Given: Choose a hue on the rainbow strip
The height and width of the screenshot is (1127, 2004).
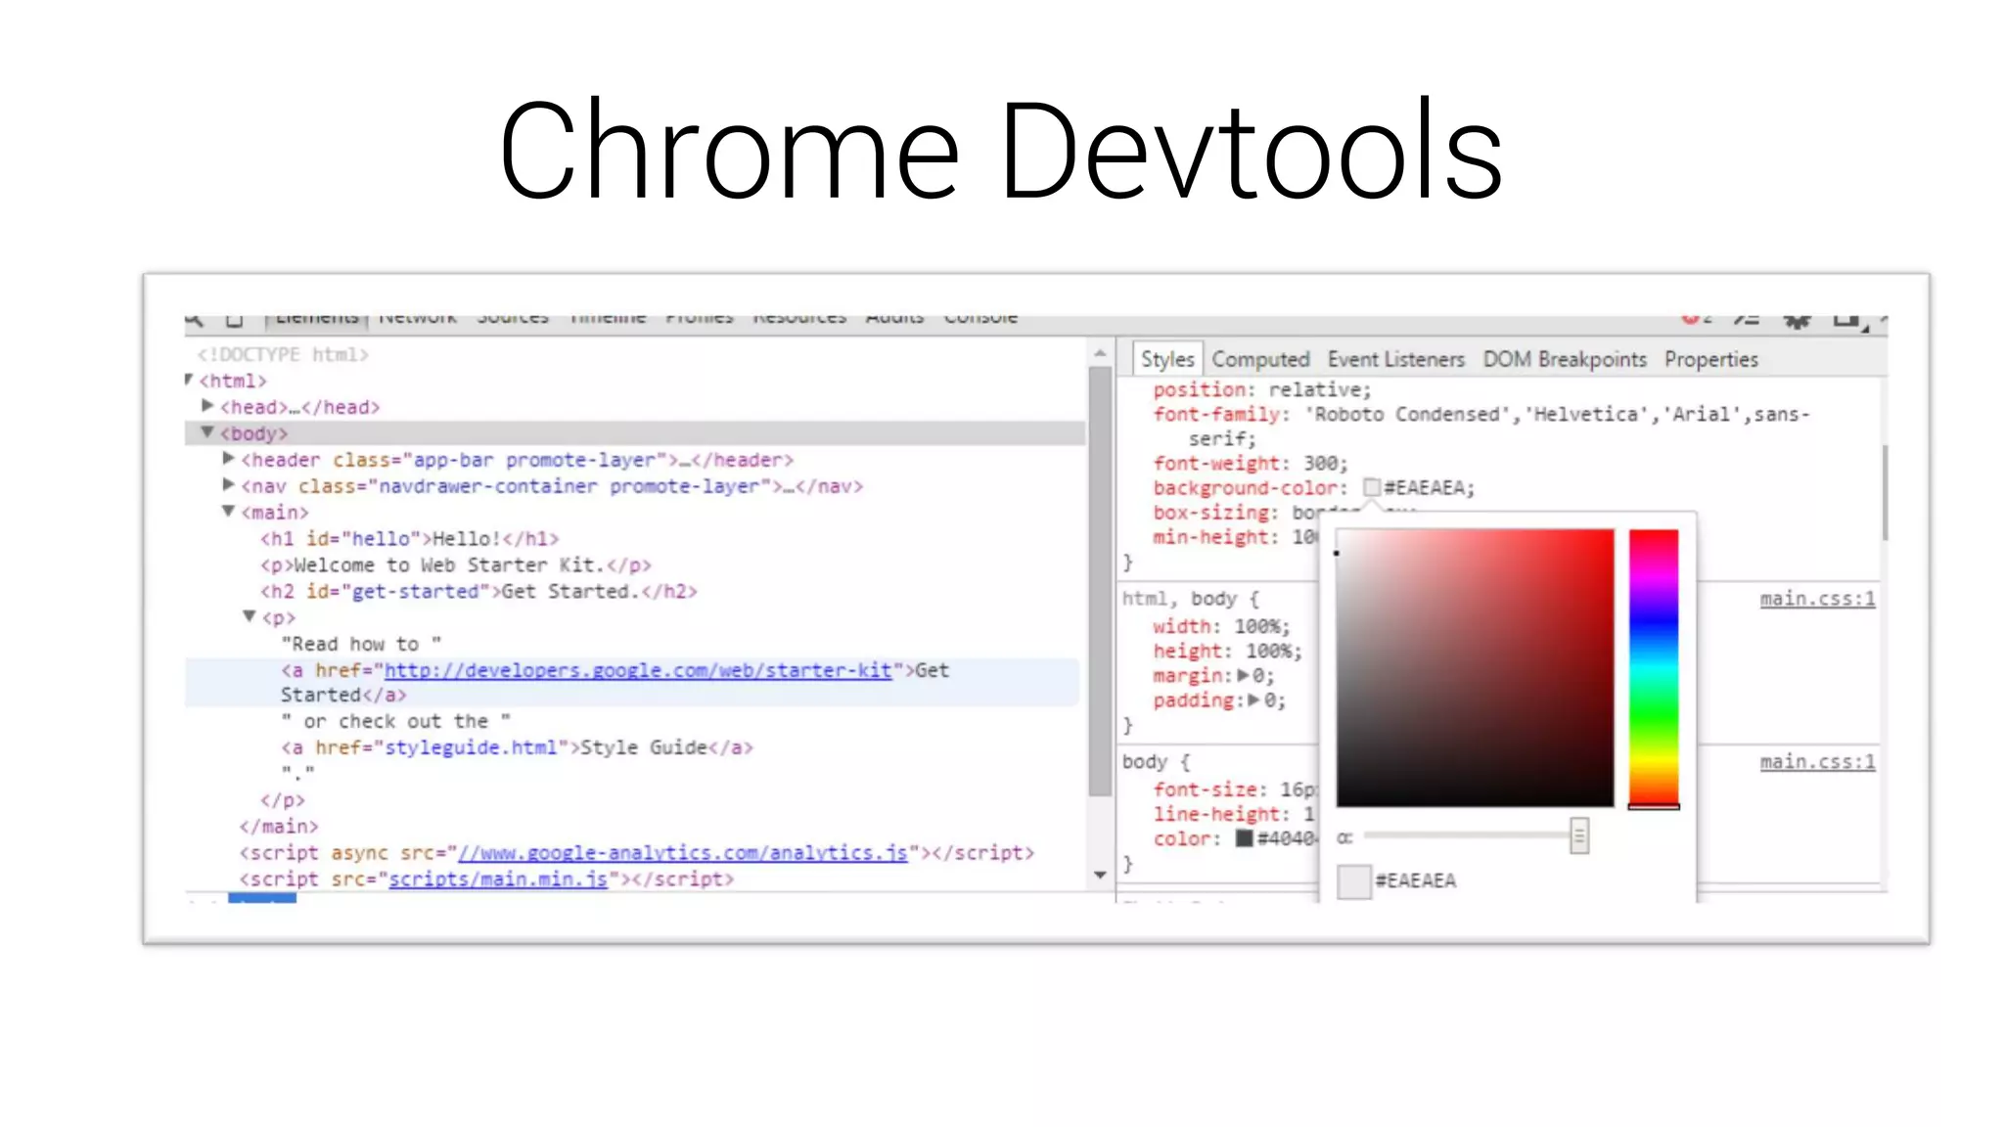Looking at the screenshot, I should click(x=1654, y=668).
